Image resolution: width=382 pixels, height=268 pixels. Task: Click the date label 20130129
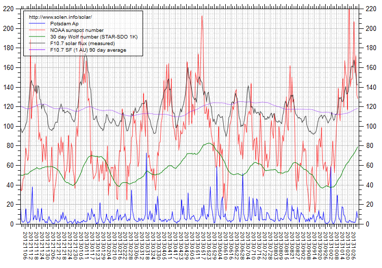tap(104, 246)
